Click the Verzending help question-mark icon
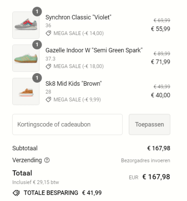The image size is (187, 201). click(x=47, y=160)
